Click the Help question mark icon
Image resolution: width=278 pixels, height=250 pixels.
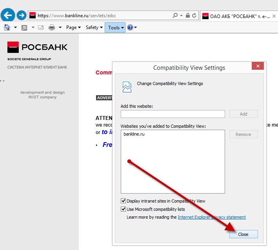(x=130, y=27)
